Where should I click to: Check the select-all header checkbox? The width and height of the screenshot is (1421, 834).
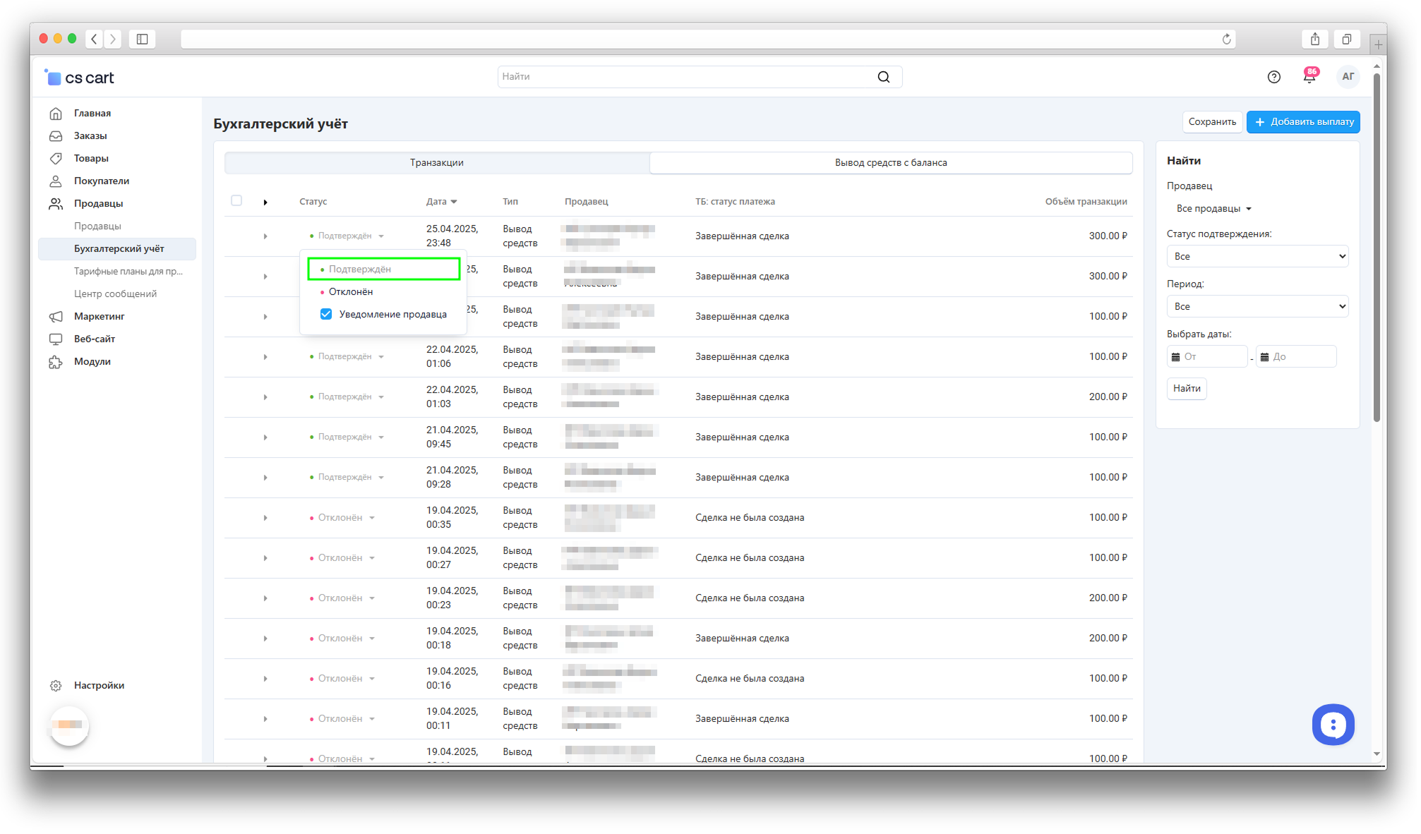(x=236, y=200)
